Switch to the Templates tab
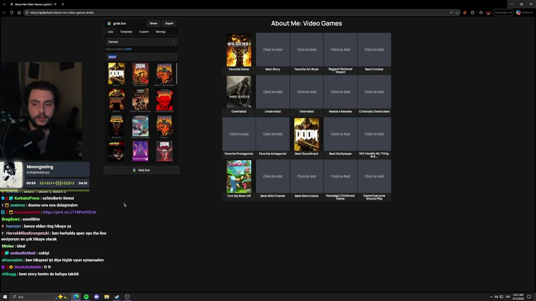This screenshot has width=536, height=301. click(126, 32)
